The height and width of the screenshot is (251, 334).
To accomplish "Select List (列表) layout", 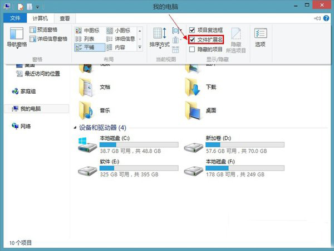I will [85, 39].
